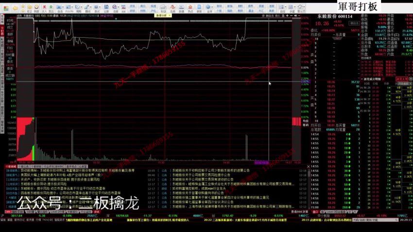The image size is (413, 232).
Task: Open the BBD data icon
Action: coord(123,7)
